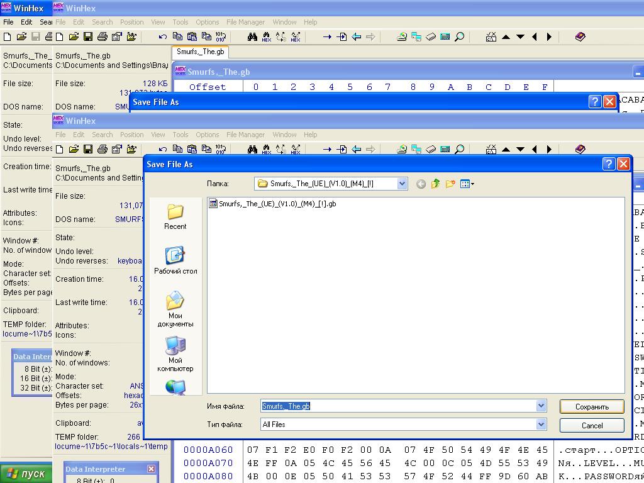The image size is (644, 483).
Task: Click magnifier analyze icon in top toolbar
Action: (x=460, y=37)
